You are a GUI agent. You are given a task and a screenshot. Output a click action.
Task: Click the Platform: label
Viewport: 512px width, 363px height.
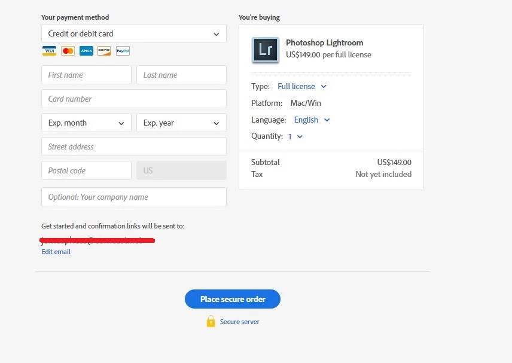point(267,103)
